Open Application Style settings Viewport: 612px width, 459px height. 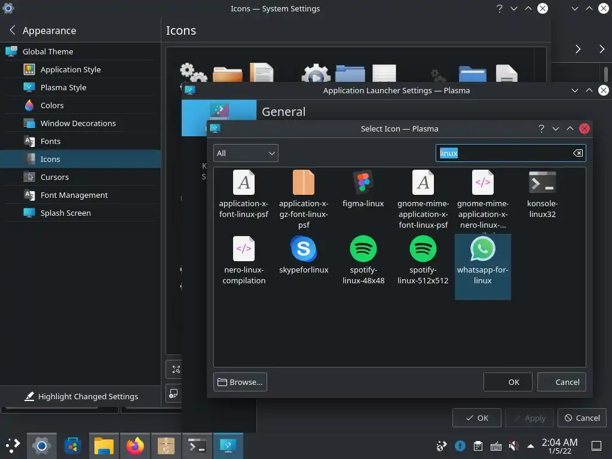click(81, 69)
